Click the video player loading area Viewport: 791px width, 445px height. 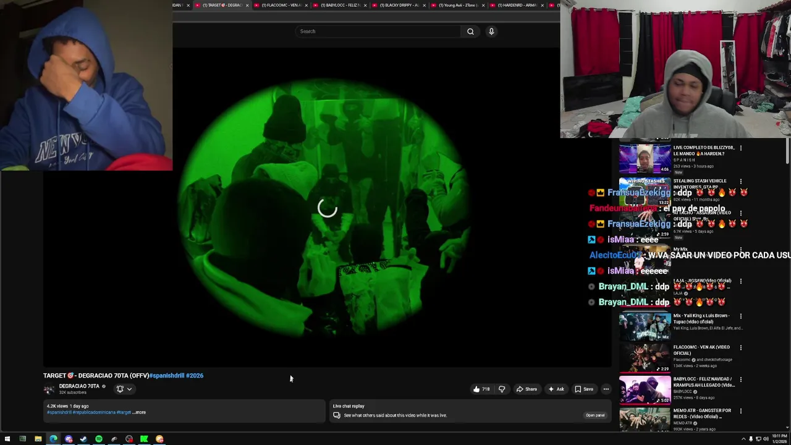[327, 208]
